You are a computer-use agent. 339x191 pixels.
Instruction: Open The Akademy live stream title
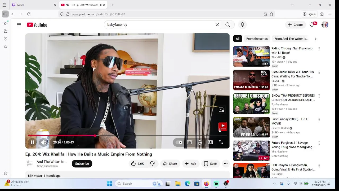coord(293,145)
